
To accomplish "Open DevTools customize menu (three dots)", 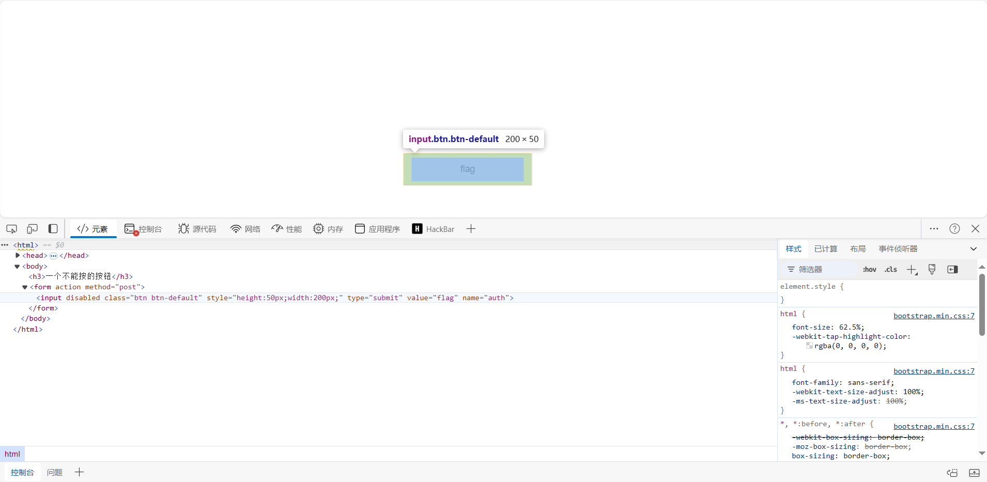I will pos(934,229).
